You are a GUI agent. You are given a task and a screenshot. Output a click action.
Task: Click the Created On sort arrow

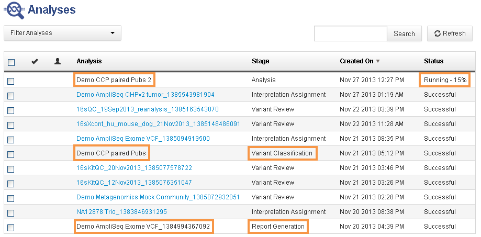[378, 61]
